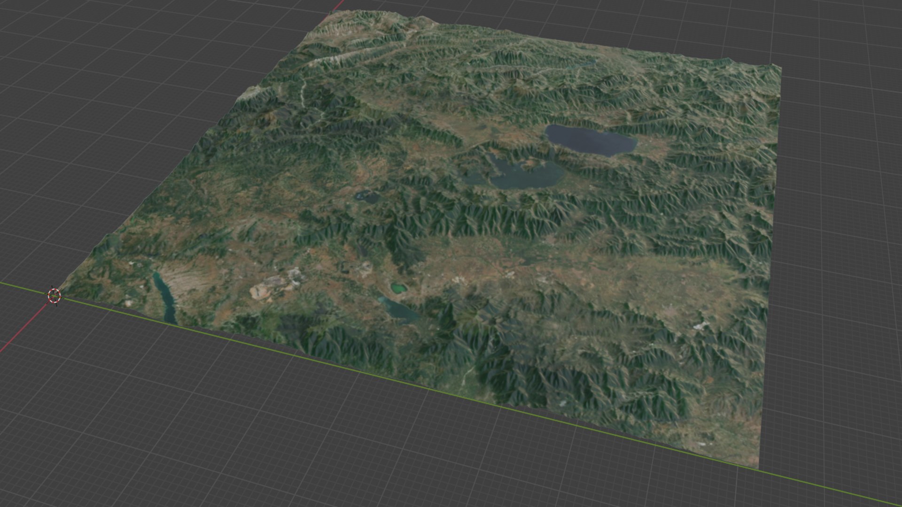The image size is (902, 507).
Task: Click the 3D cursor at the world origin
Action: (54, 296)
